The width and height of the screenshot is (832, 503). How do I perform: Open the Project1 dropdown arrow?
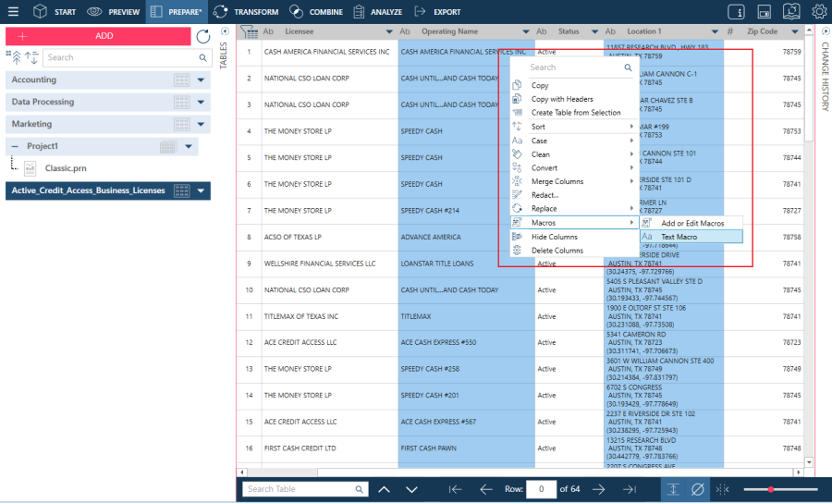[x=189, y=146]
